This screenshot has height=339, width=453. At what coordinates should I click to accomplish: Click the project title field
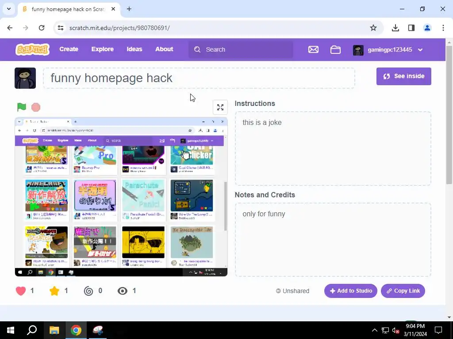(x=199, y=78)
